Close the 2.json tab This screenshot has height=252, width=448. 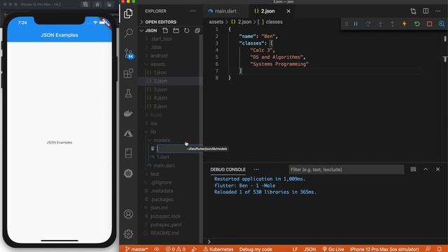pyautogui.click(x=288, y=11)
